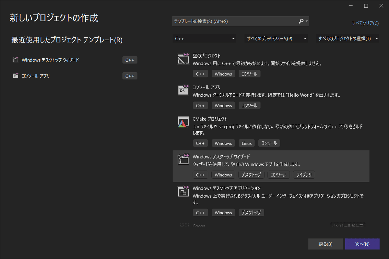Screen dimensions: 389x259
Task: Select 空のプロジェクト template title
Action: point(206,56)
